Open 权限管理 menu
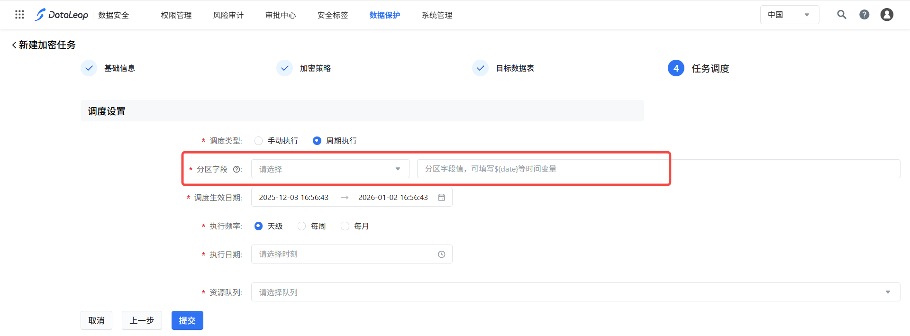Image resolution: width=910 pixels, height=336 pixels. pos(176,15)
